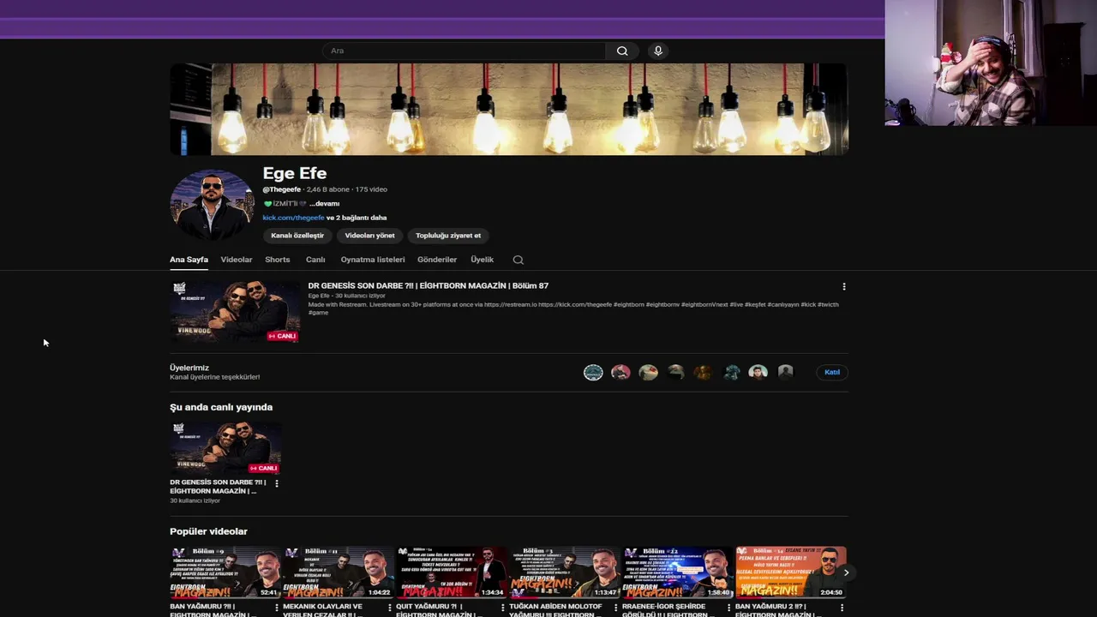Viewport: 1097px width, 617px height.
Task: Open options menu for QUIT YAĞMURU video
Action: coord(502,608)
